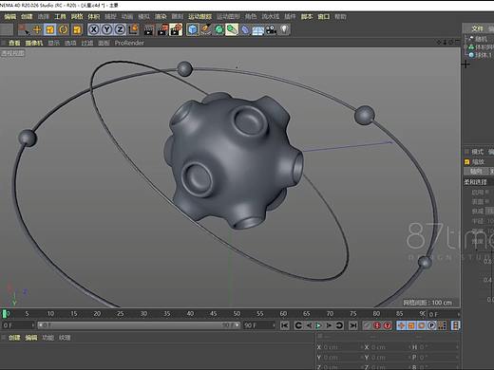Step back one frame

click(309, 325)
